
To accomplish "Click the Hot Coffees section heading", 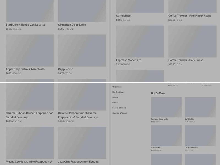I will coord(158,94).
